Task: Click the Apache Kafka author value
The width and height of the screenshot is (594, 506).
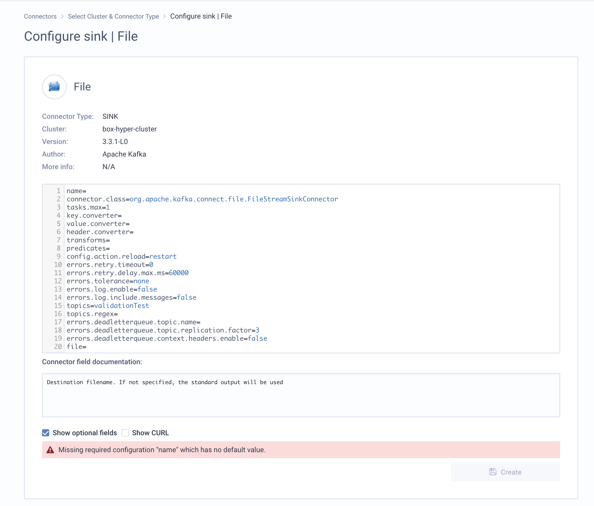Action: pyautogui.click(x=124, y=154)
